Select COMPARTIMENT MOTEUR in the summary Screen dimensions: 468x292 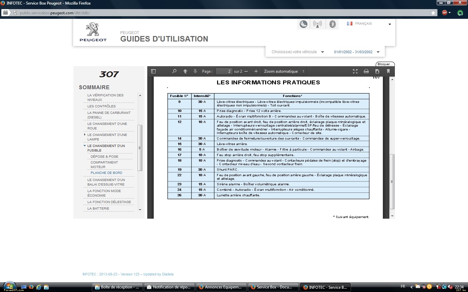[x=104, y=164]
